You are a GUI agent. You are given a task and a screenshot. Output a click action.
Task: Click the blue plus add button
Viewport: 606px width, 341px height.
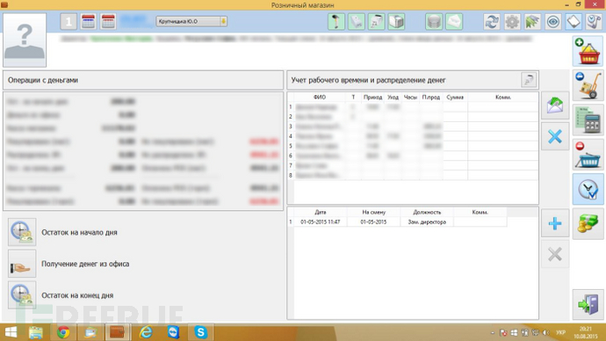(x=555, y=223)
